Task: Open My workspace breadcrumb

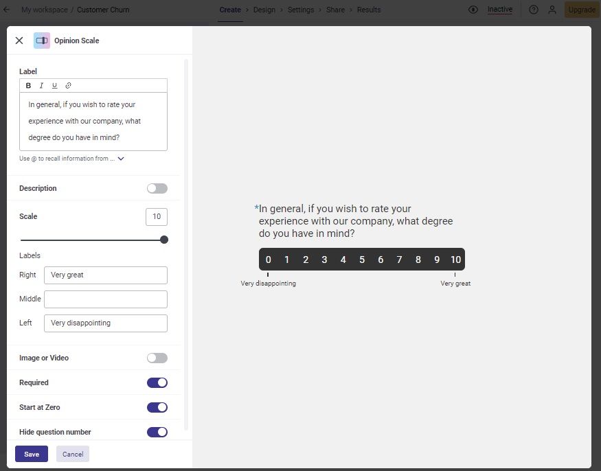Action: (45, 10)
